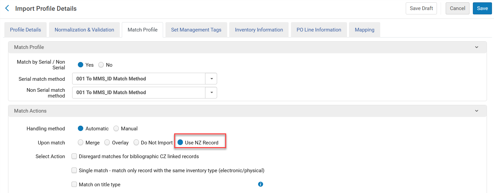Check Single match same inventory type
Screen dimensions: 494x193
pos(74,171)
